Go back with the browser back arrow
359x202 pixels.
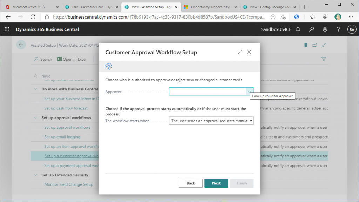8,17
